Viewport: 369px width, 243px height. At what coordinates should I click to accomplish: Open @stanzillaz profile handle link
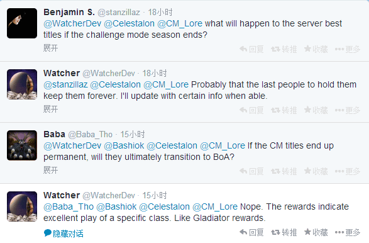click(x=119, y=12)
